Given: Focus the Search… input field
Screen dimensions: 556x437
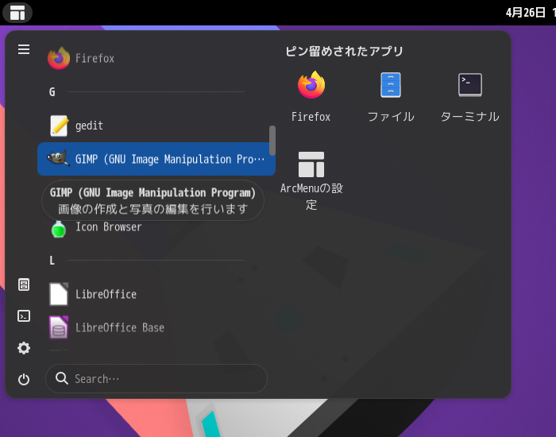Looking at the screenshot, I should pos(156,378).
